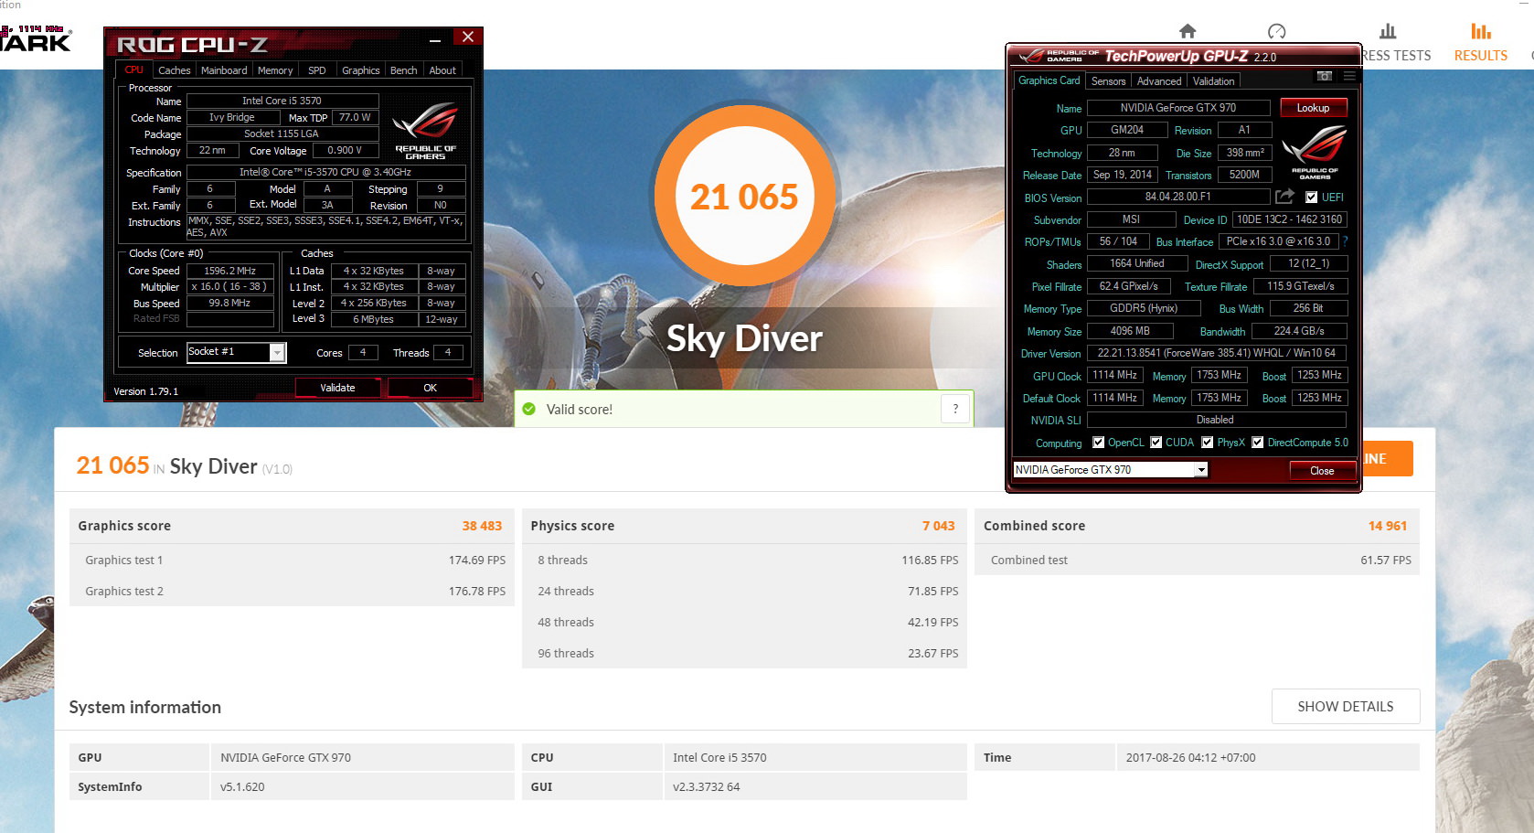Click the GPU name field in GPU-Z

(x=1178, y=108)
